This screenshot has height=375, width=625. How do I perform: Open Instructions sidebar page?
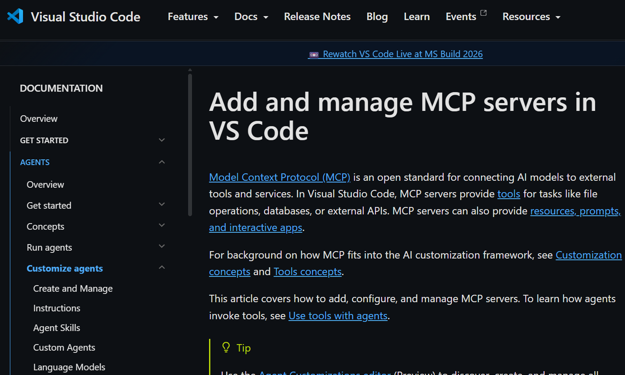57,308
